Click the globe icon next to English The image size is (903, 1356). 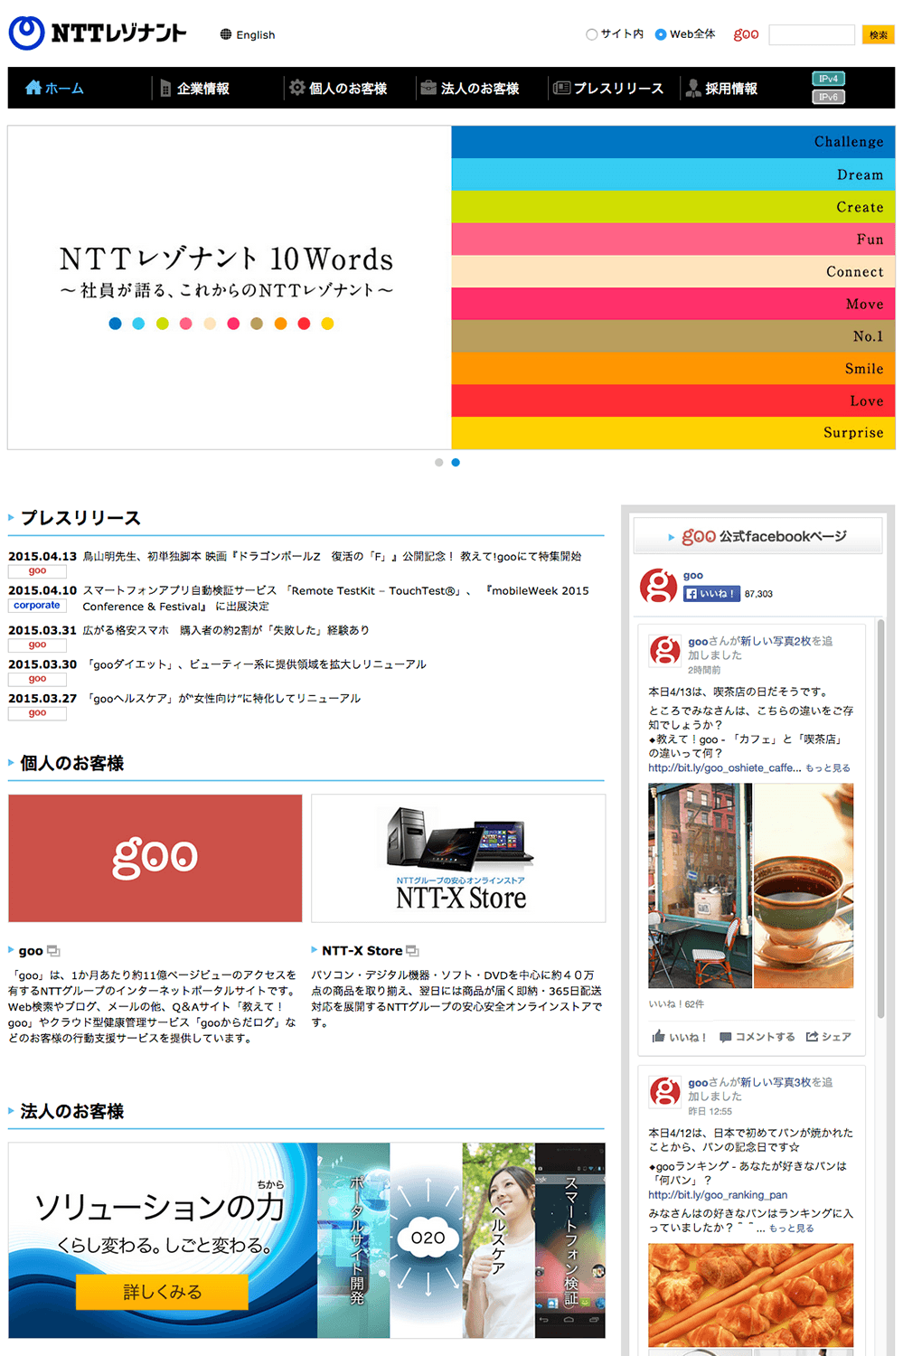pos(226,34)
